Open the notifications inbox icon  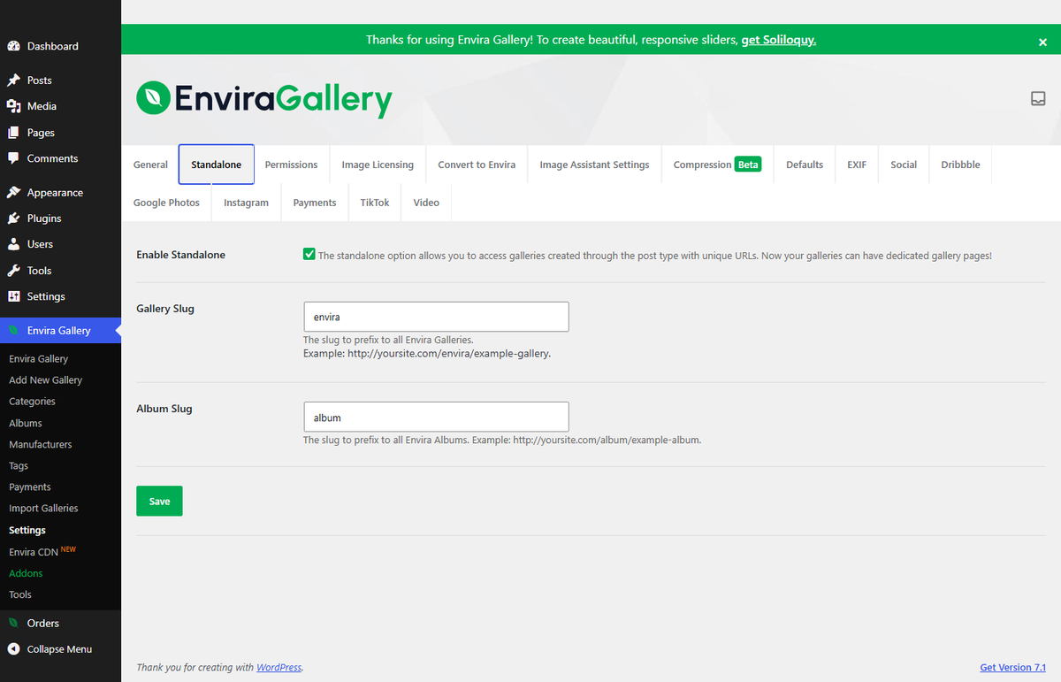[1038, 98]
